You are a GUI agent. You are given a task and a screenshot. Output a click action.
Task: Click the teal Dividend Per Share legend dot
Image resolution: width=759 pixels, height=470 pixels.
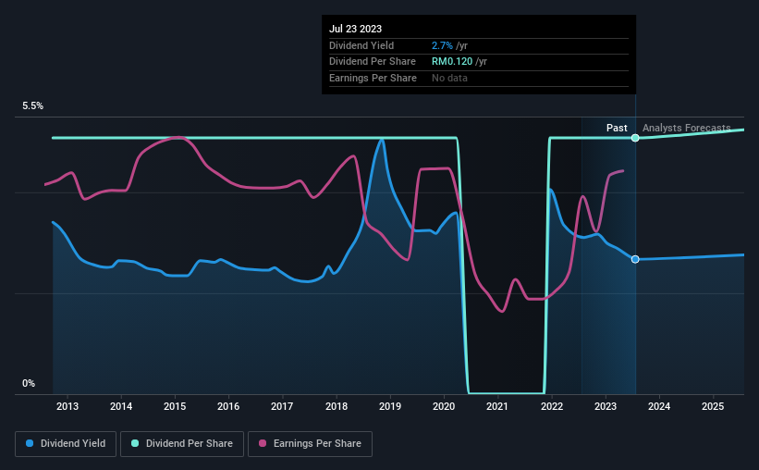click(x=135, y=443)
